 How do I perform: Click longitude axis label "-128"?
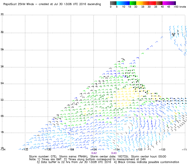pos(71,149)
